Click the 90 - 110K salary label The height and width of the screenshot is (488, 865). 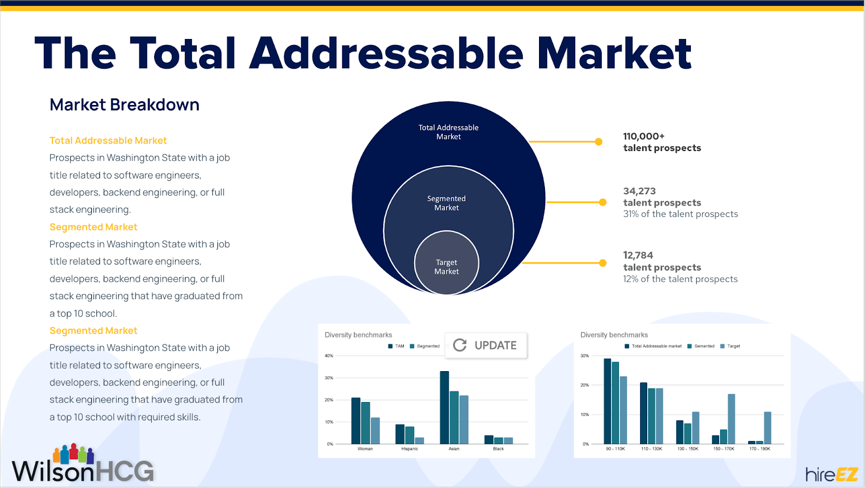click(615, 449)
